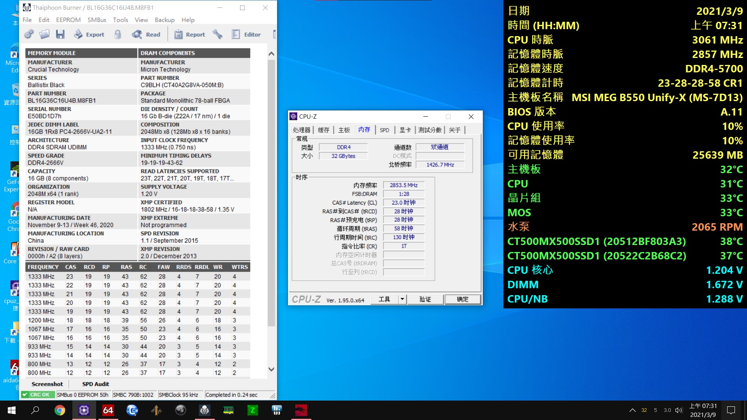Click the green Z chip taskbar icon
This screenshot has height=420, width=747.
(x=253, y=410)
